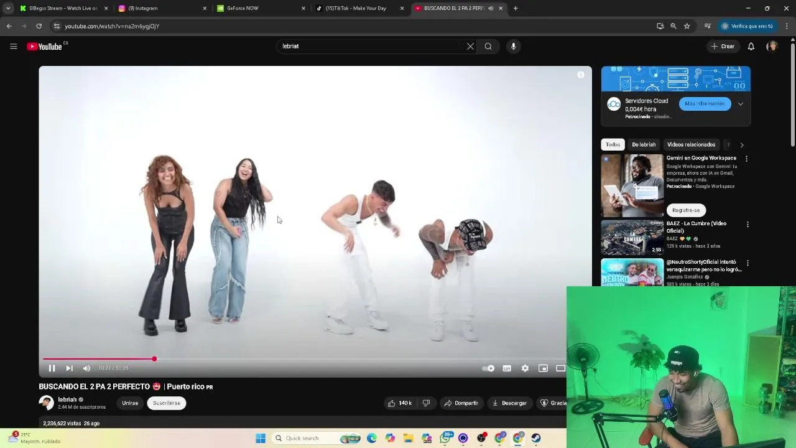Toggle the autoplay switch in player
The height and width of the screenshot is (448, 796).
[489, 368]
